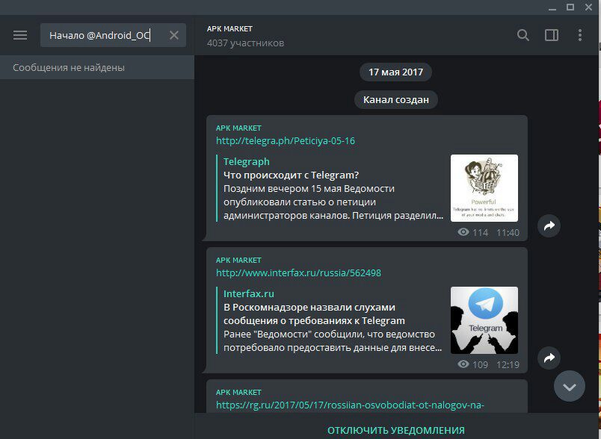Toggle the right info side panel

[x=552, y=35]
